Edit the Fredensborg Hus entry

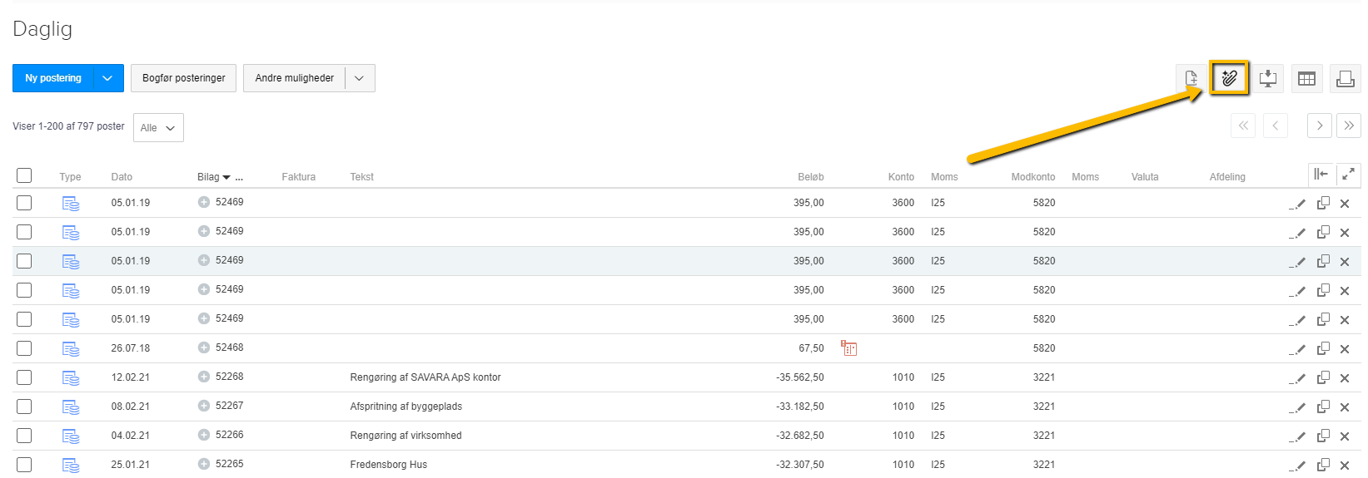[x=1297, y=465]
